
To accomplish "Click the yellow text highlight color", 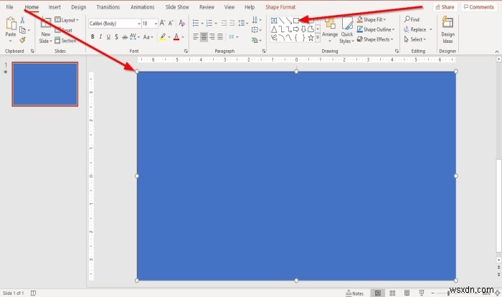I will (163, 37).
